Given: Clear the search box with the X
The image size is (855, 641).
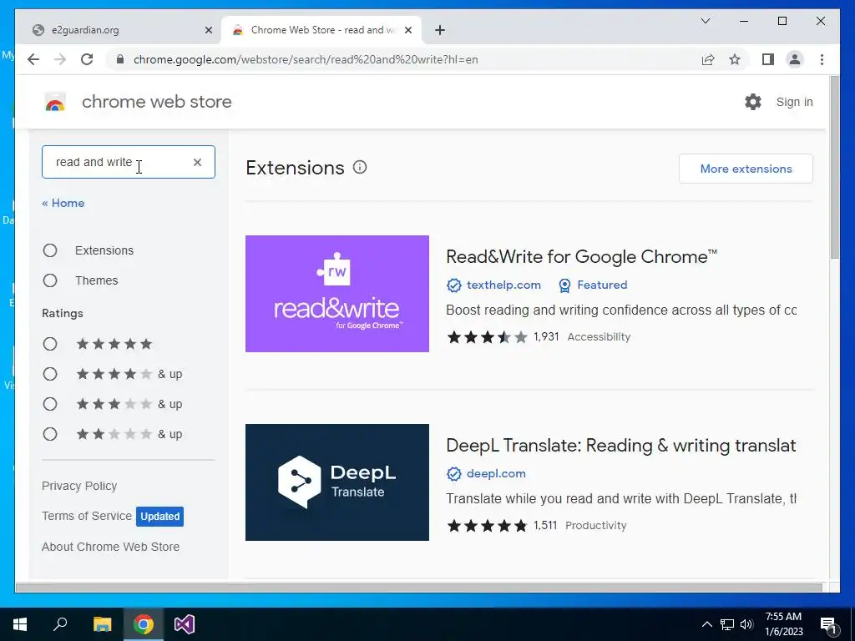Looking at the screenshot, I should coord(197,162).
